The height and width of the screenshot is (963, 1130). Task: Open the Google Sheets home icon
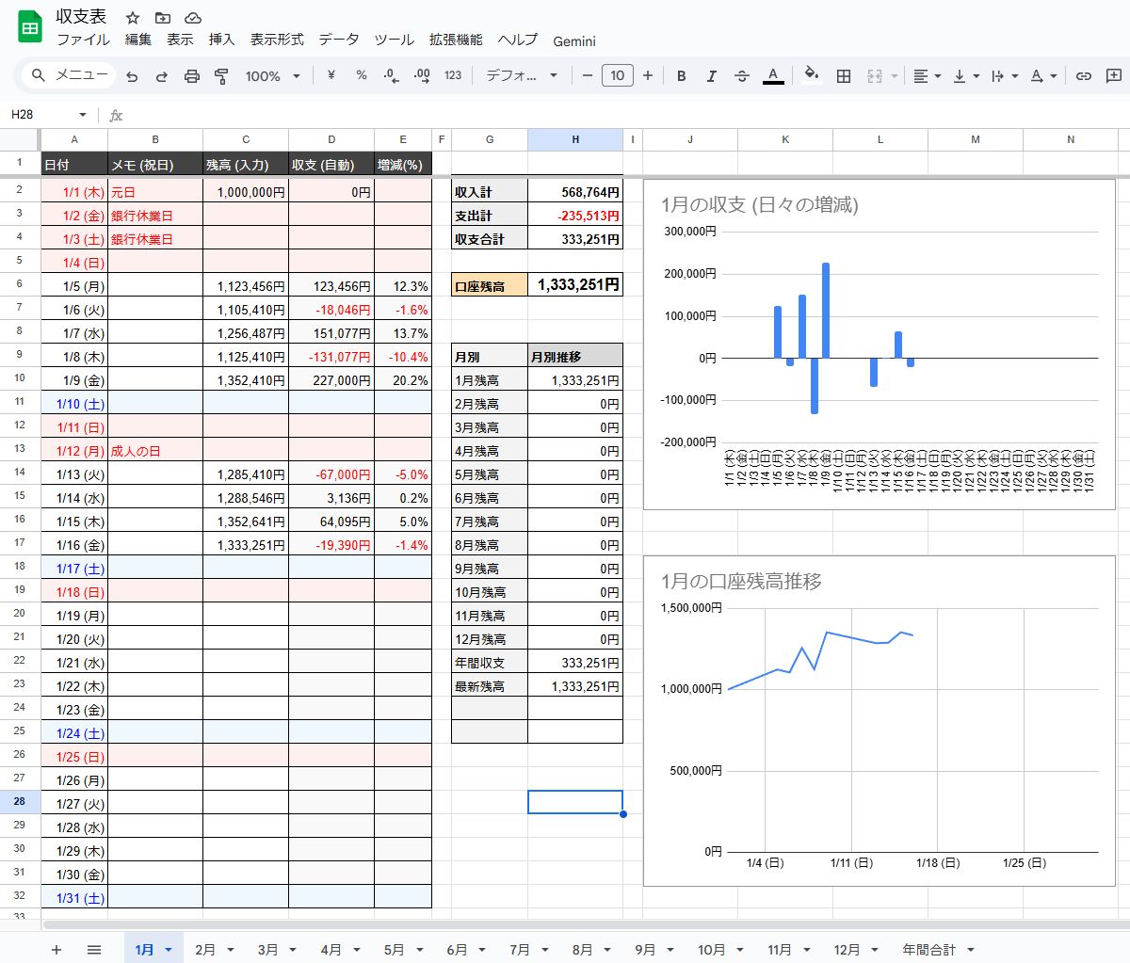coord(30,27)
